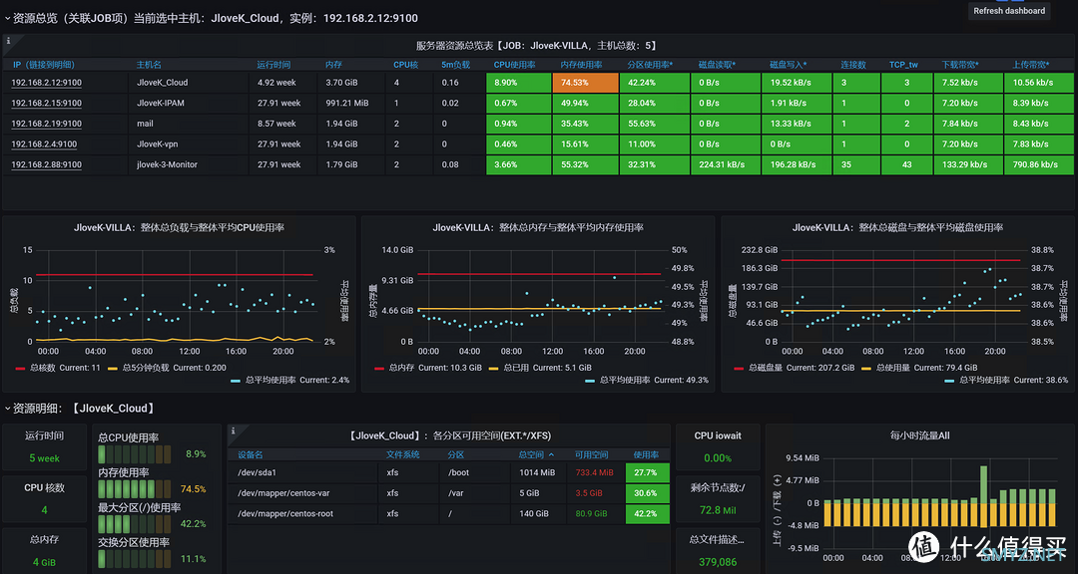Click the 总CPU使用率 bar gauge
1078x574 pixels.
[x=135, y=453]
